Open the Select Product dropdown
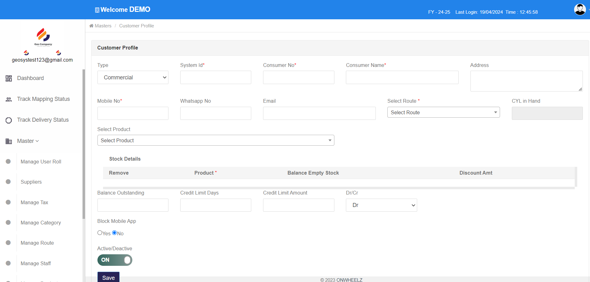The width and height of the screenshot is (590, 282). (216, 140)
